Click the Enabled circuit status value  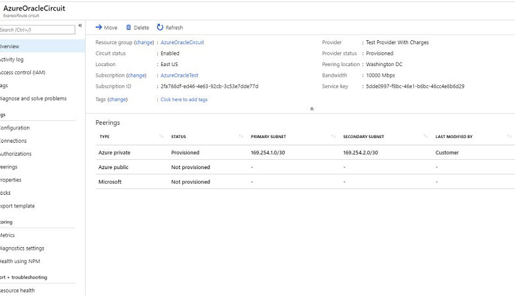click(170, 54)
